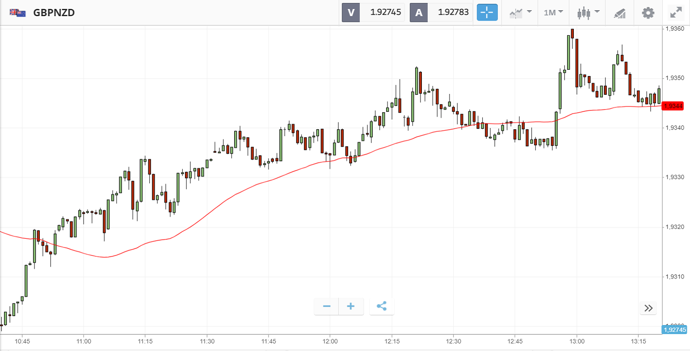Click the 1.92783 buy price
Viewport: 690px width, 351px height.
coord(453,13)
